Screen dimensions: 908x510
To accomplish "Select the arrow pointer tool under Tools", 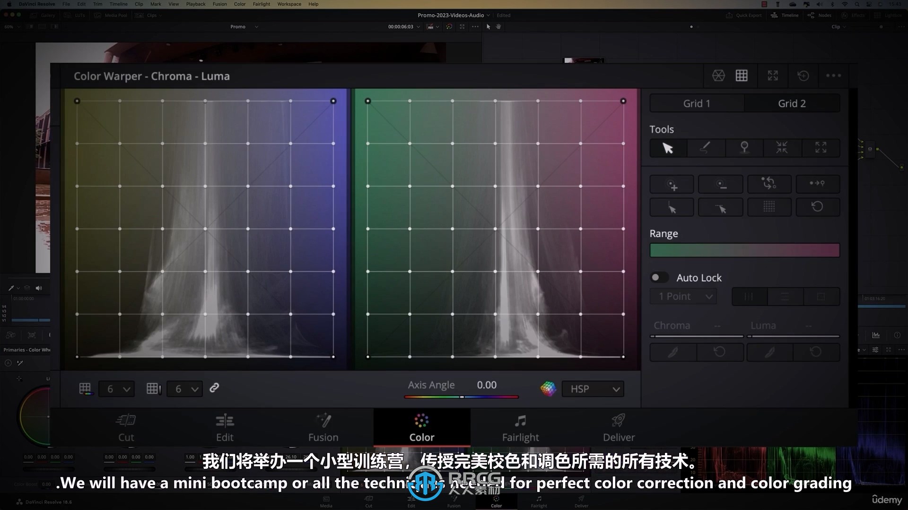I will coord(668,148).
